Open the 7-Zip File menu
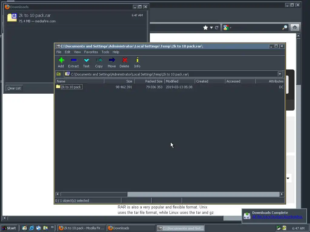Screen dimensions: 310x232 click(59, 52)
